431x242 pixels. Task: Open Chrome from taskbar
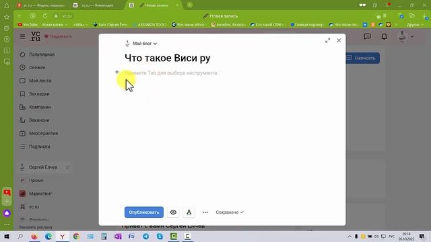pyautogui.click(x=76, y=236)
